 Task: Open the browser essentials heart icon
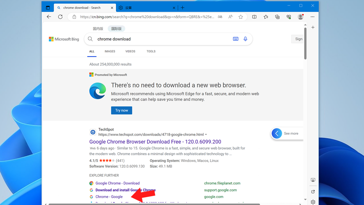(x=289, y=17)
